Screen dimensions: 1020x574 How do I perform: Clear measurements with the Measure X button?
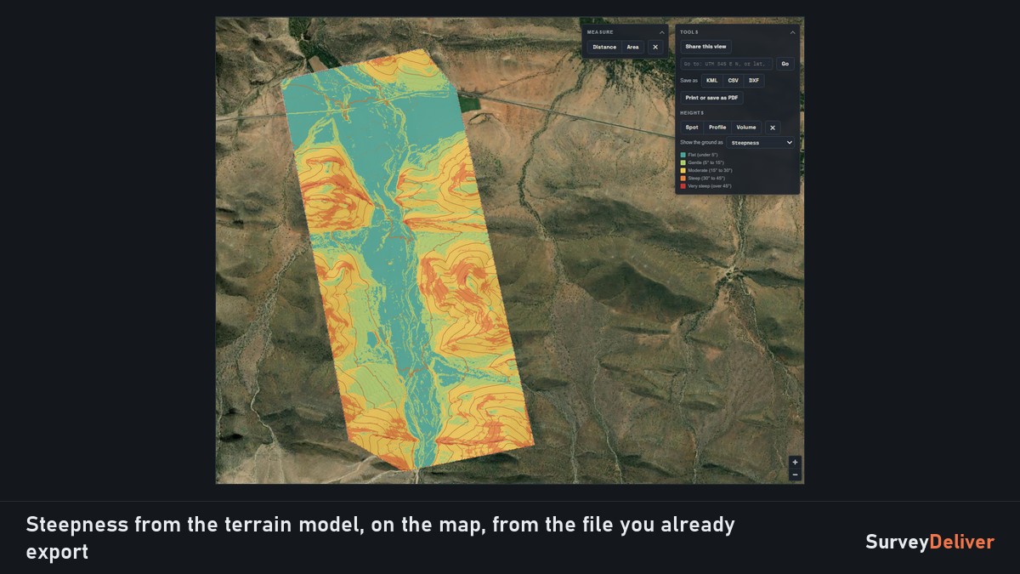click(655, 47)
